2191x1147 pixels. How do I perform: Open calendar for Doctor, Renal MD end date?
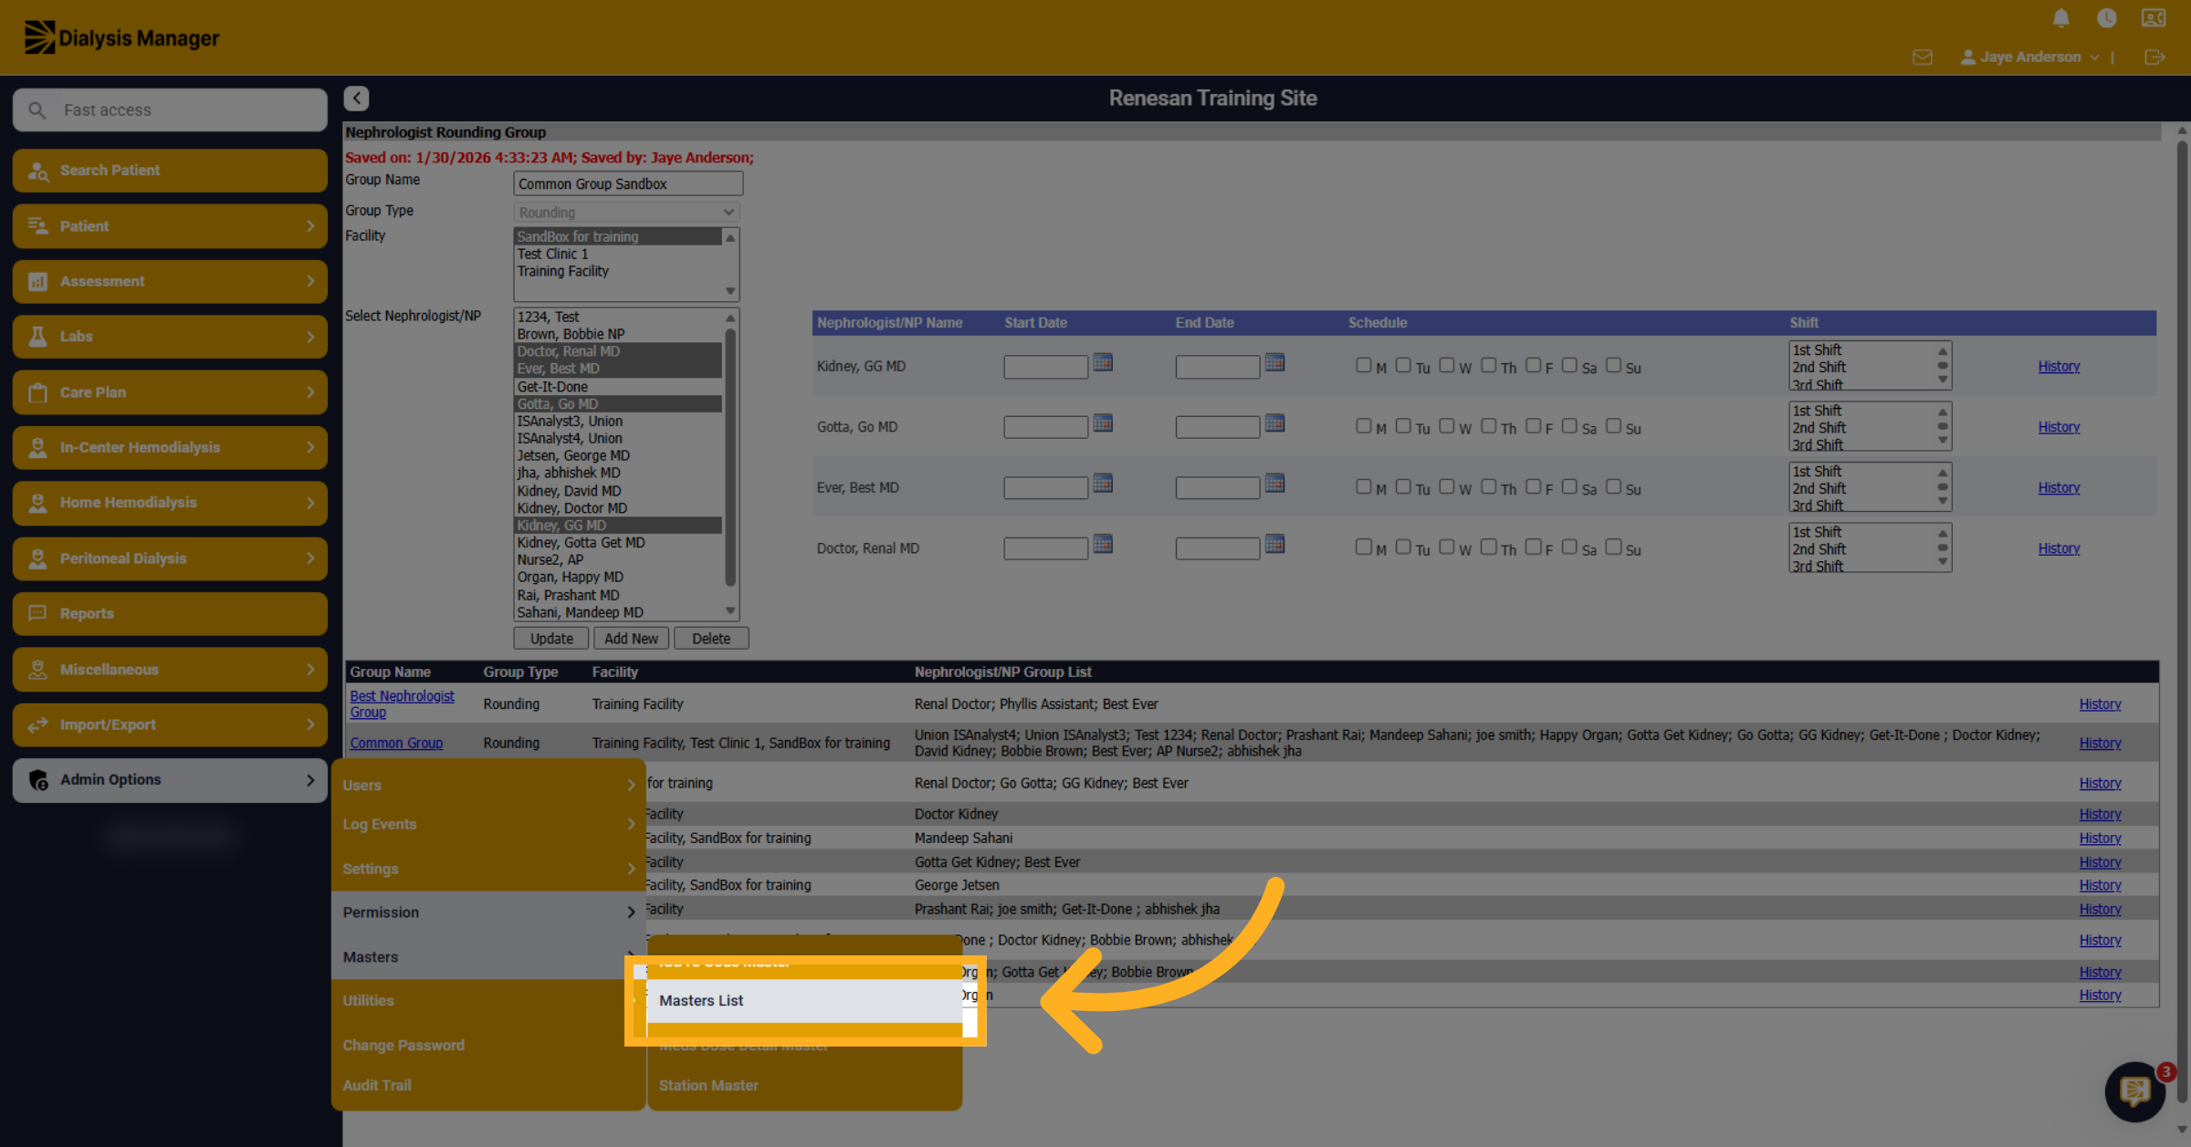(x=1274, y=545)
